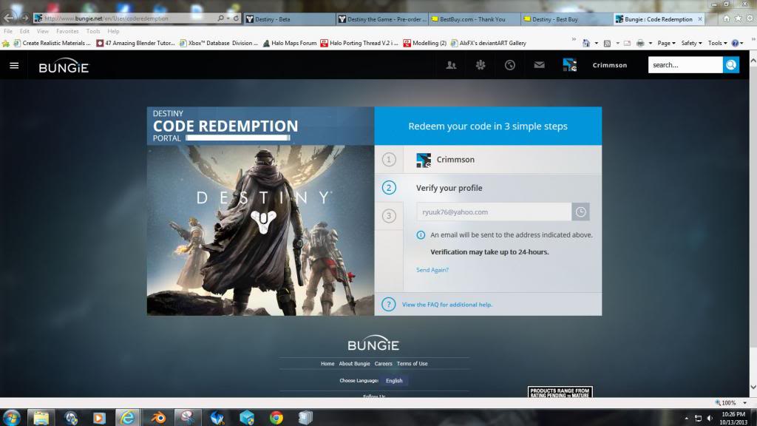Open the File menu
The width and height of the screenshot is (757, 426).
pos(8,31)
